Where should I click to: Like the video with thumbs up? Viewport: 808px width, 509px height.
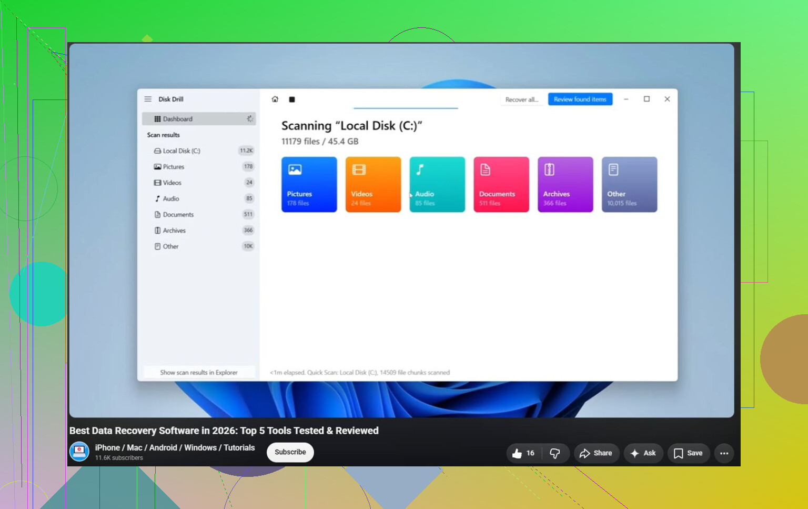[523, 453]
